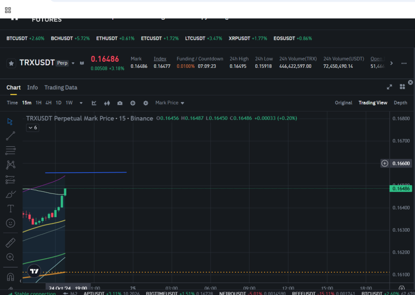This screenshot has height=295, width=415.
Task: Favorite TRXUSDT with the star icon
Action: pos(11,63)
